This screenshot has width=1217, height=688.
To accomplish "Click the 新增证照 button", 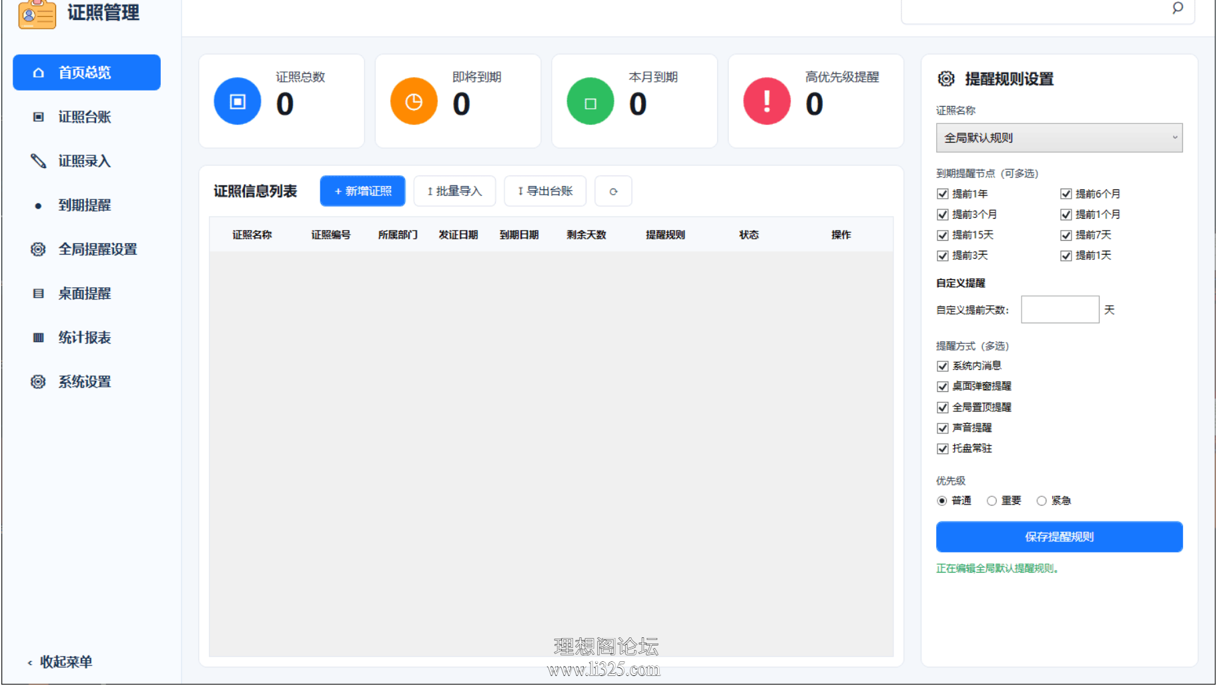I will click(x=362, y=191).
